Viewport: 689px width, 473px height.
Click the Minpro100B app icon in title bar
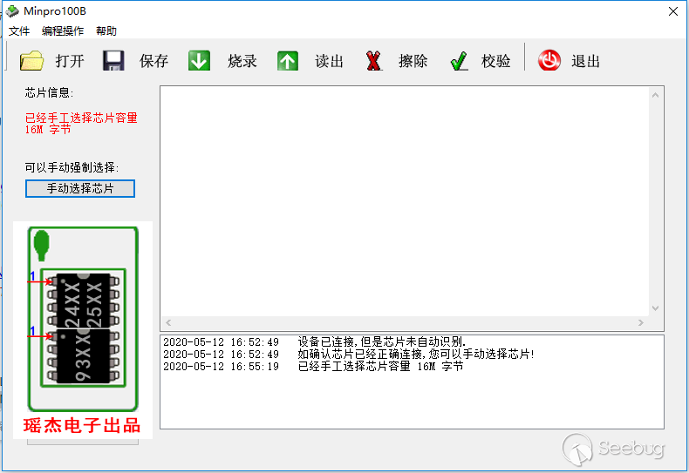point(12,11)
